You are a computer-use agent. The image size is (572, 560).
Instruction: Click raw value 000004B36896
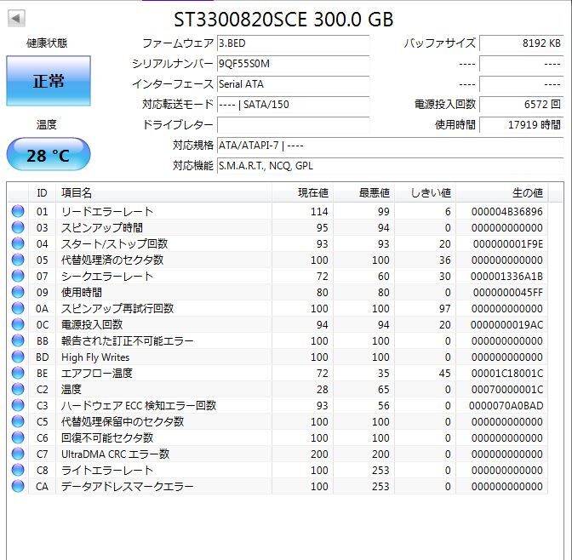pos(506,212)
